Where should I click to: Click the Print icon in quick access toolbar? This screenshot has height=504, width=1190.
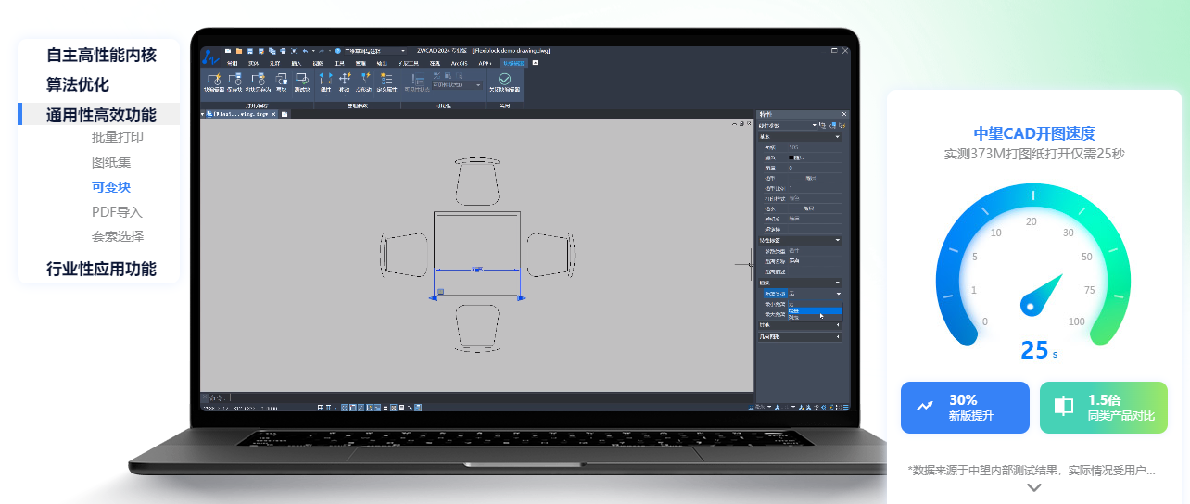pos(283,51)
